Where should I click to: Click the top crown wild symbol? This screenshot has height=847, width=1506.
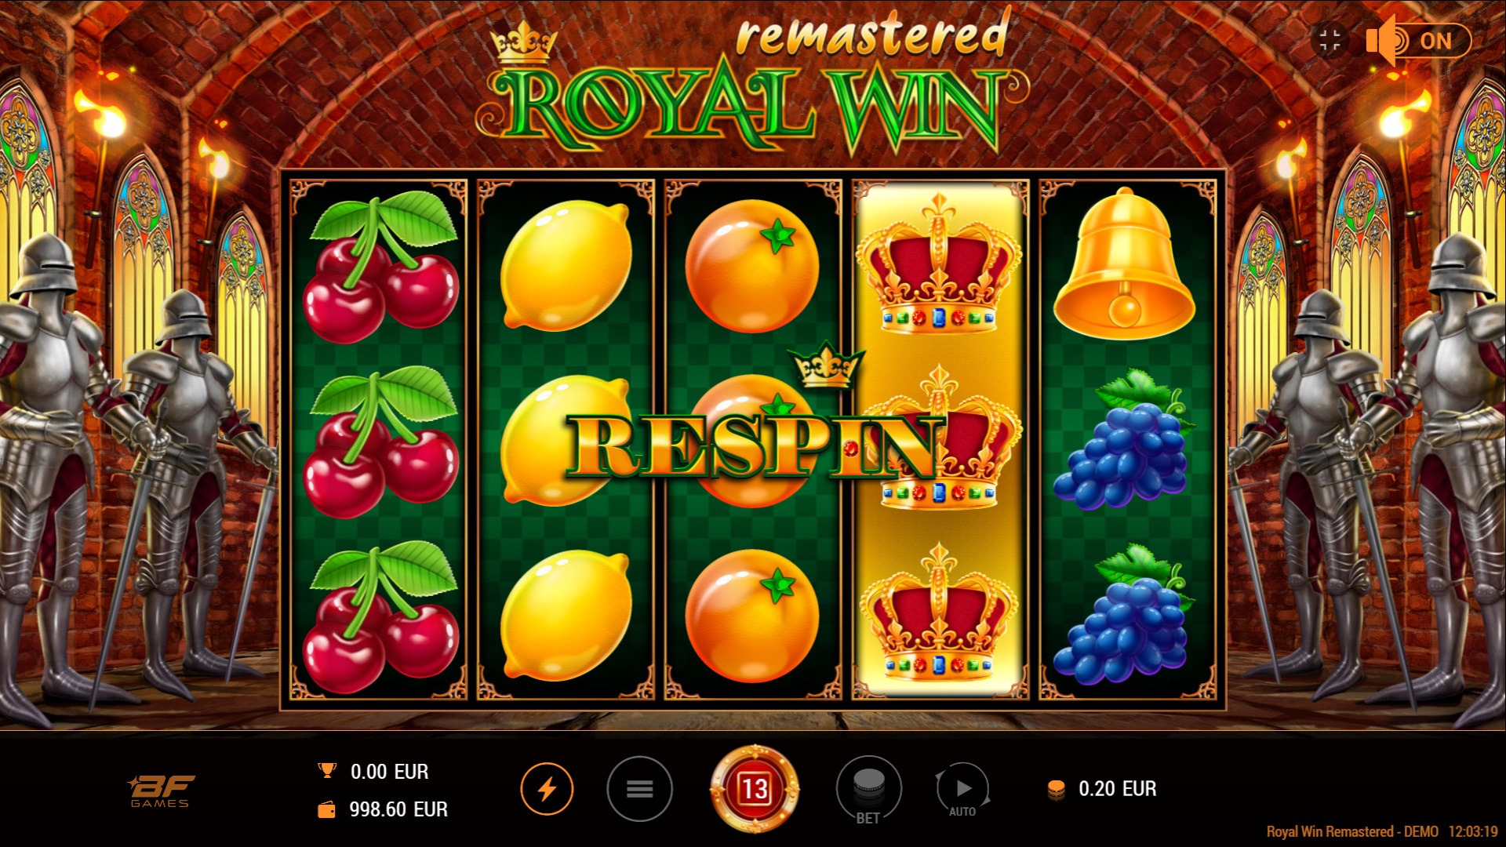click(938, 264)
